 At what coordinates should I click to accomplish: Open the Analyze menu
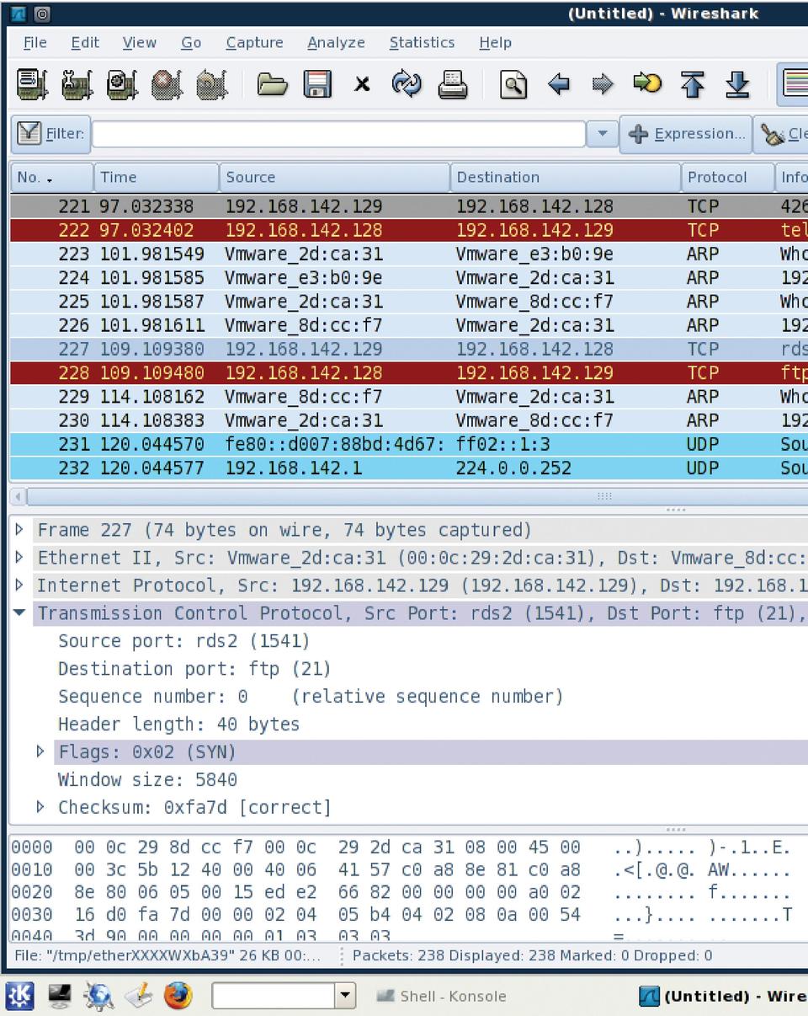pyautogui.click(x=336, y=42)
